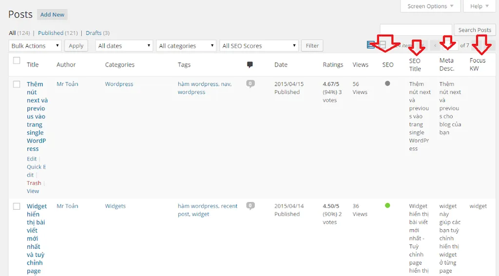
Task: Check the box for 'Thêm nút next' post
Action: pos(17,84)
